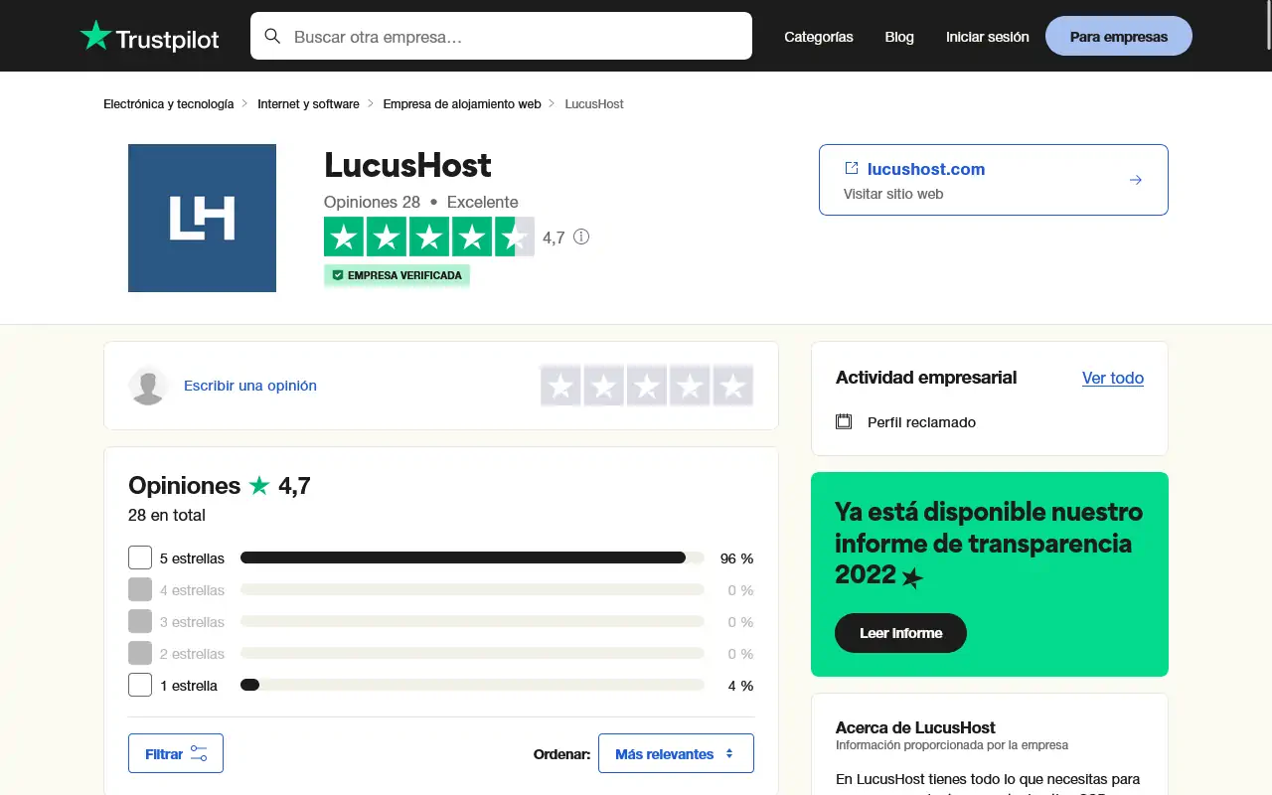The image size is (1272, 795).
Task: Select the second star in write-review rating
Action: click(604, 386)
